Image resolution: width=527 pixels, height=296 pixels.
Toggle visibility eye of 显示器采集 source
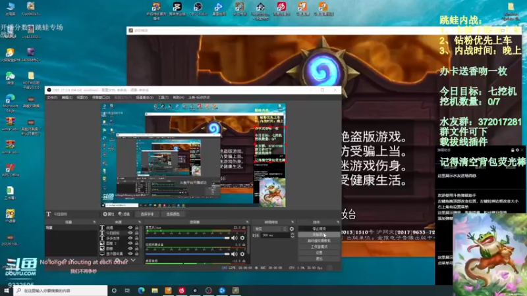(x=130, y=254)
